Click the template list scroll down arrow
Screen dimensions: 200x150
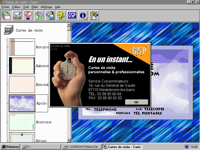point(69,140)
